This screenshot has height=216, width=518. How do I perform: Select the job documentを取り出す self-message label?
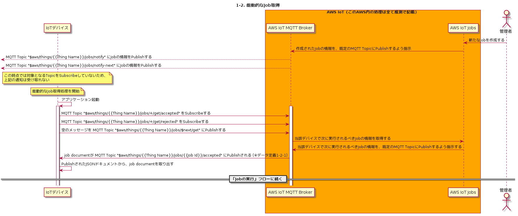click(x=118, y=164)
